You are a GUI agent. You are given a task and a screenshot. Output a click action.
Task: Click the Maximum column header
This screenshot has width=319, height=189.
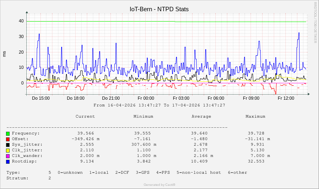point(255,117)
